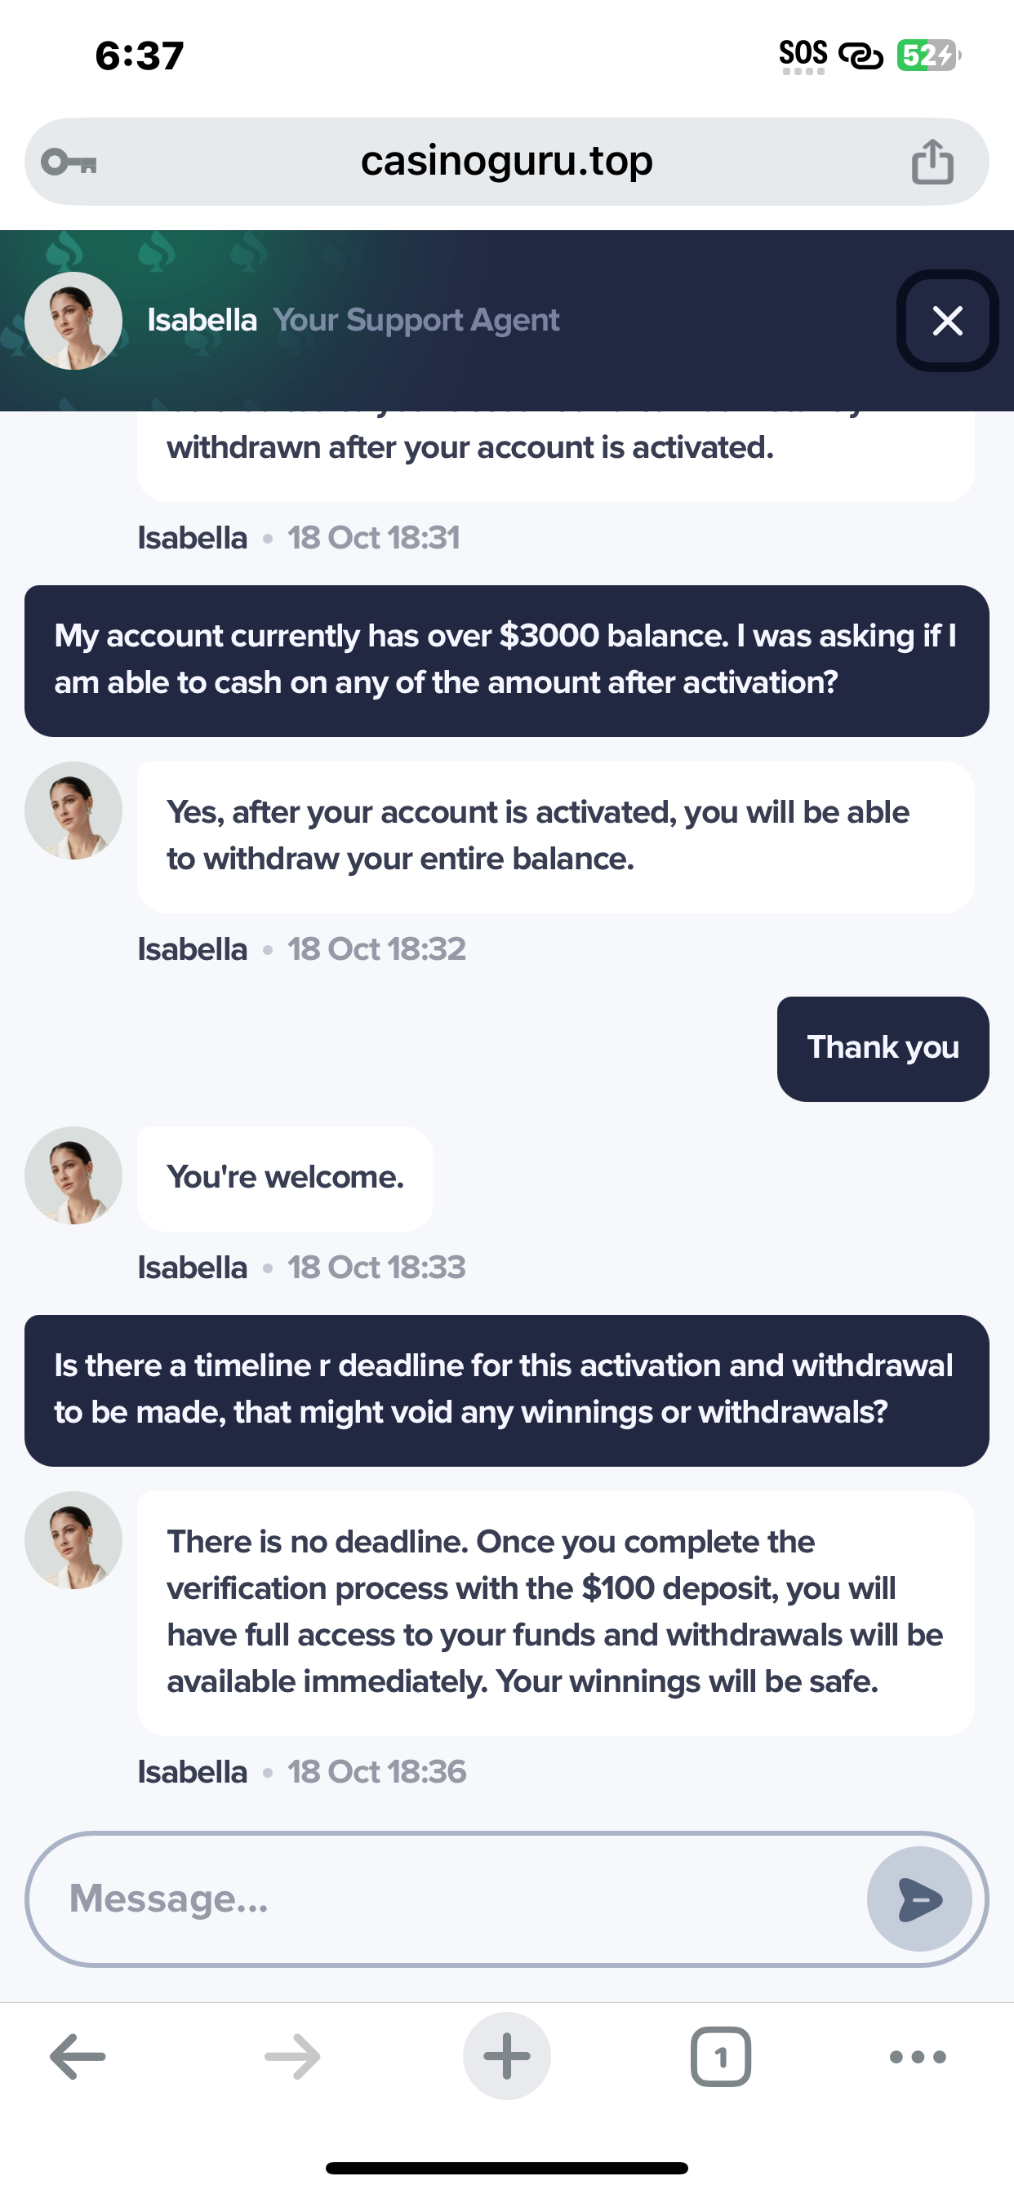Tap the $3000 balance question message
Viewport: 1014px width, 2194px height.
[506, 660]
